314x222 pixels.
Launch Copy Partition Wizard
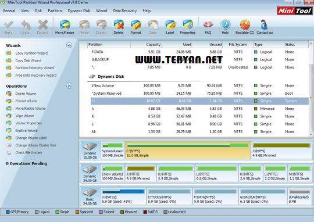pyautogui.click(x=31, y=53)
